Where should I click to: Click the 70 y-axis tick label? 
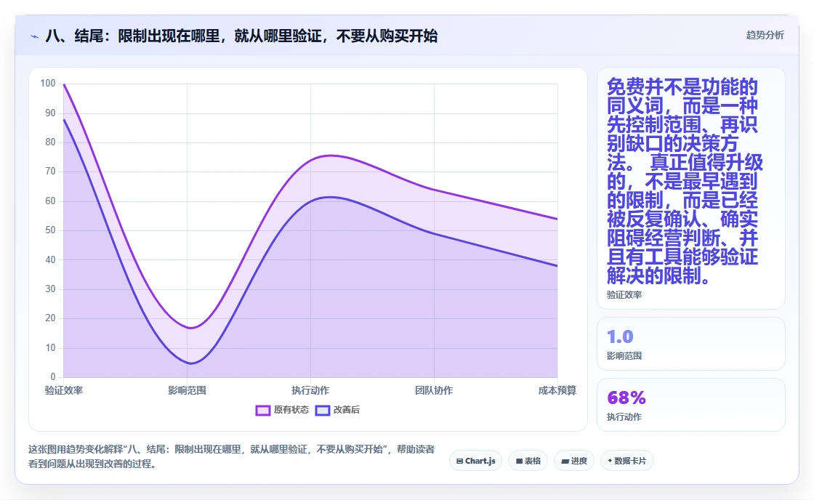click(x=50, y=172)
